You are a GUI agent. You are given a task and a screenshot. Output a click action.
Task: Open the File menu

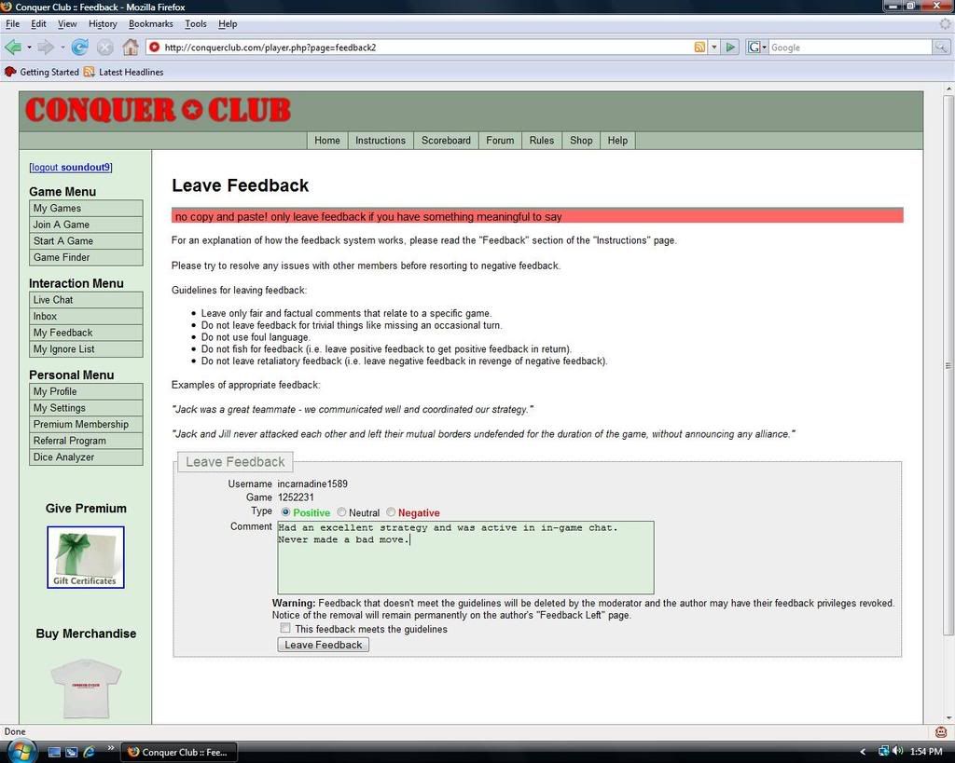12,23
